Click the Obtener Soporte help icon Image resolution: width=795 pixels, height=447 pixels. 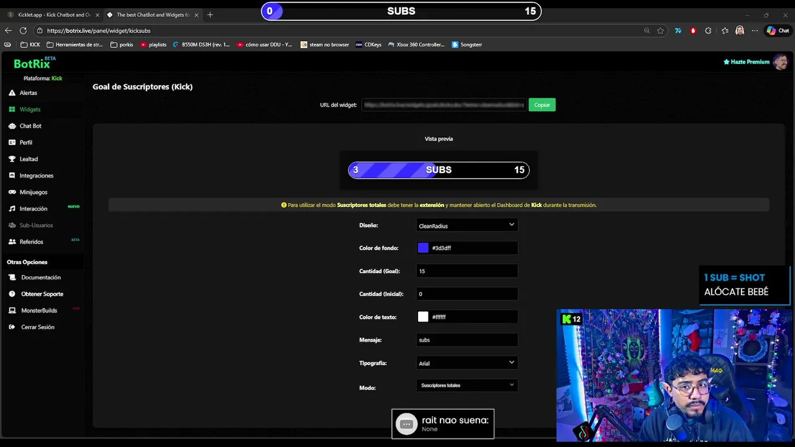(x=12, y=294)
